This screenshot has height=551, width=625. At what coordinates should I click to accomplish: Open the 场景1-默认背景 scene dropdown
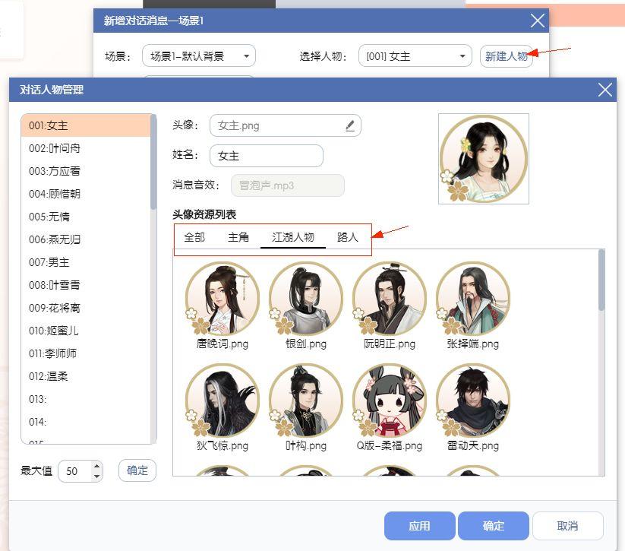[x=198, y=55]
